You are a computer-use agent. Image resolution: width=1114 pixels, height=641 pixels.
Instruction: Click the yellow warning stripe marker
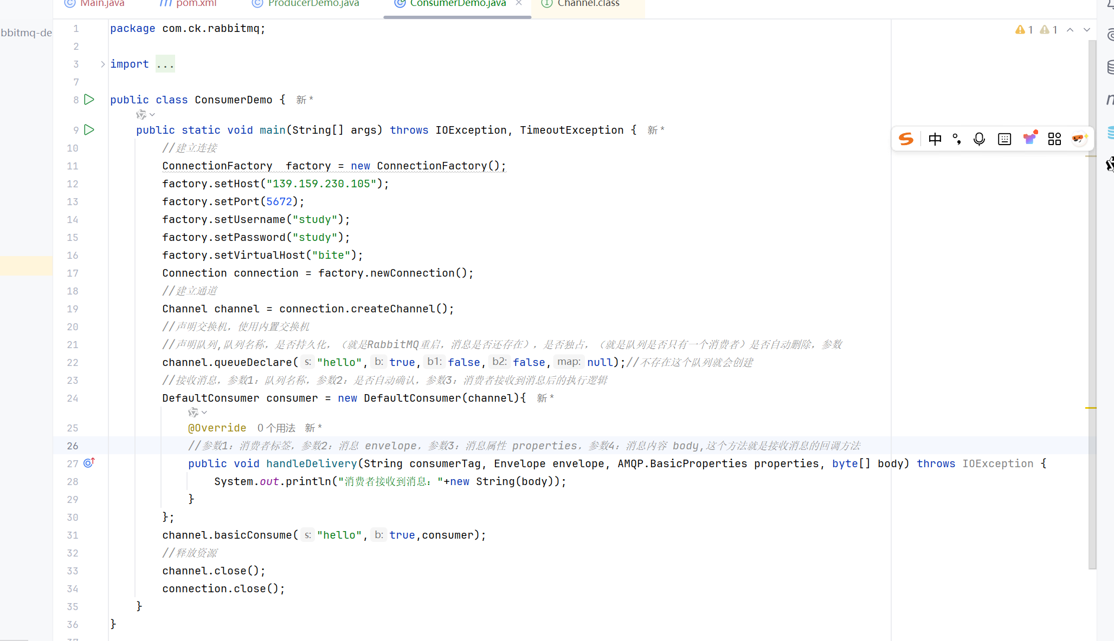coord(1091,408)
